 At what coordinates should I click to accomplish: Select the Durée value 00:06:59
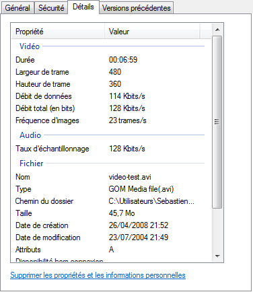pos(123,60)
